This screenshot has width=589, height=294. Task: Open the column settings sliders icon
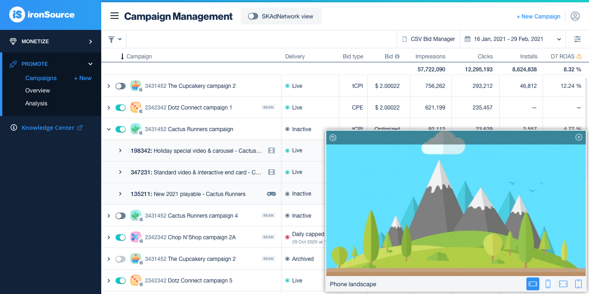[577, 39]
